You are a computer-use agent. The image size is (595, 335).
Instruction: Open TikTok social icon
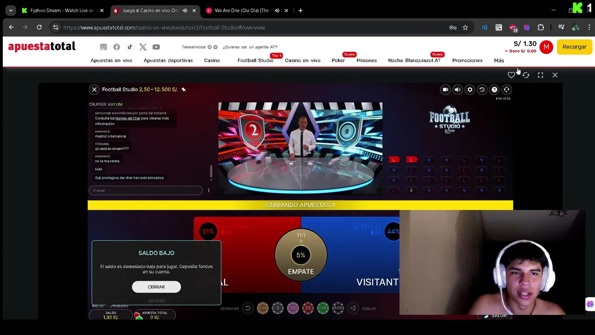point(130,47)
